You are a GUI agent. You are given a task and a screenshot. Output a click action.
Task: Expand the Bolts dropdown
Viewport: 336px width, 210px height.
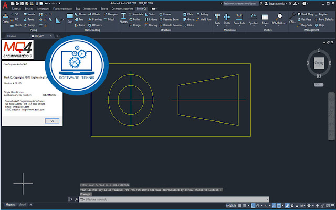click(x=217, y=26)
